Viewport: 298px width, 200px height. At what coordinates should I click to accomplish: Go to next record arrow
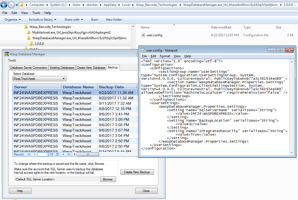coord(64,154)
